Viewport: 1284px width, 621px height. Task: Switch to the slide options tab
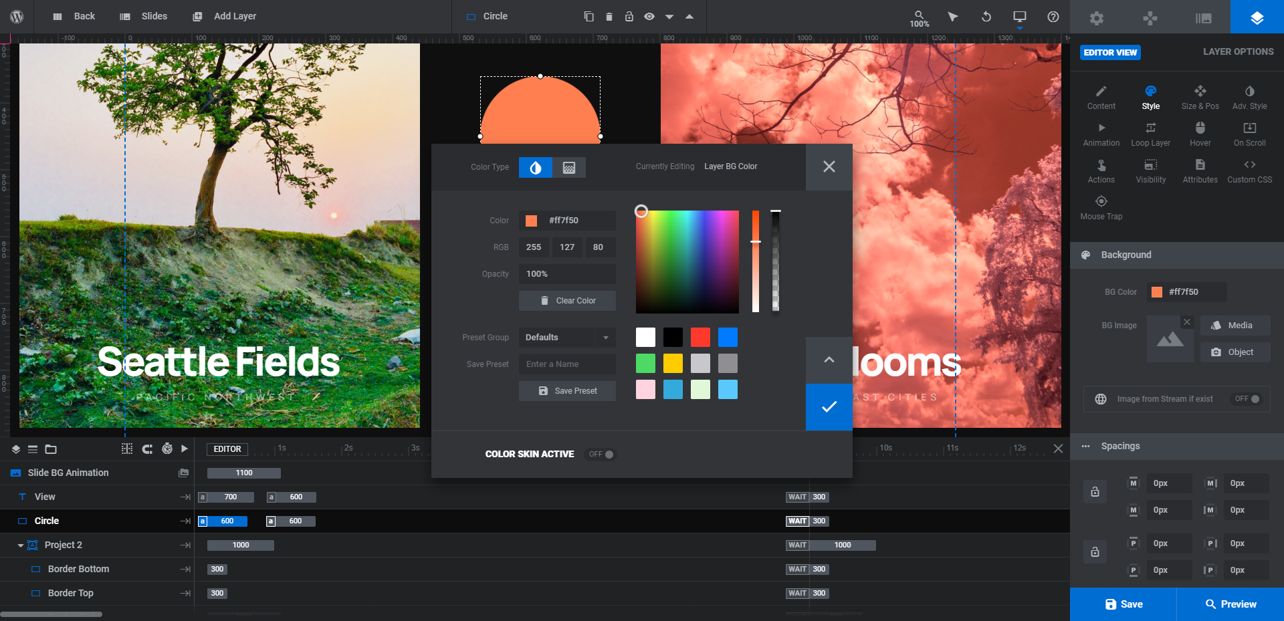coord(1204,17)
